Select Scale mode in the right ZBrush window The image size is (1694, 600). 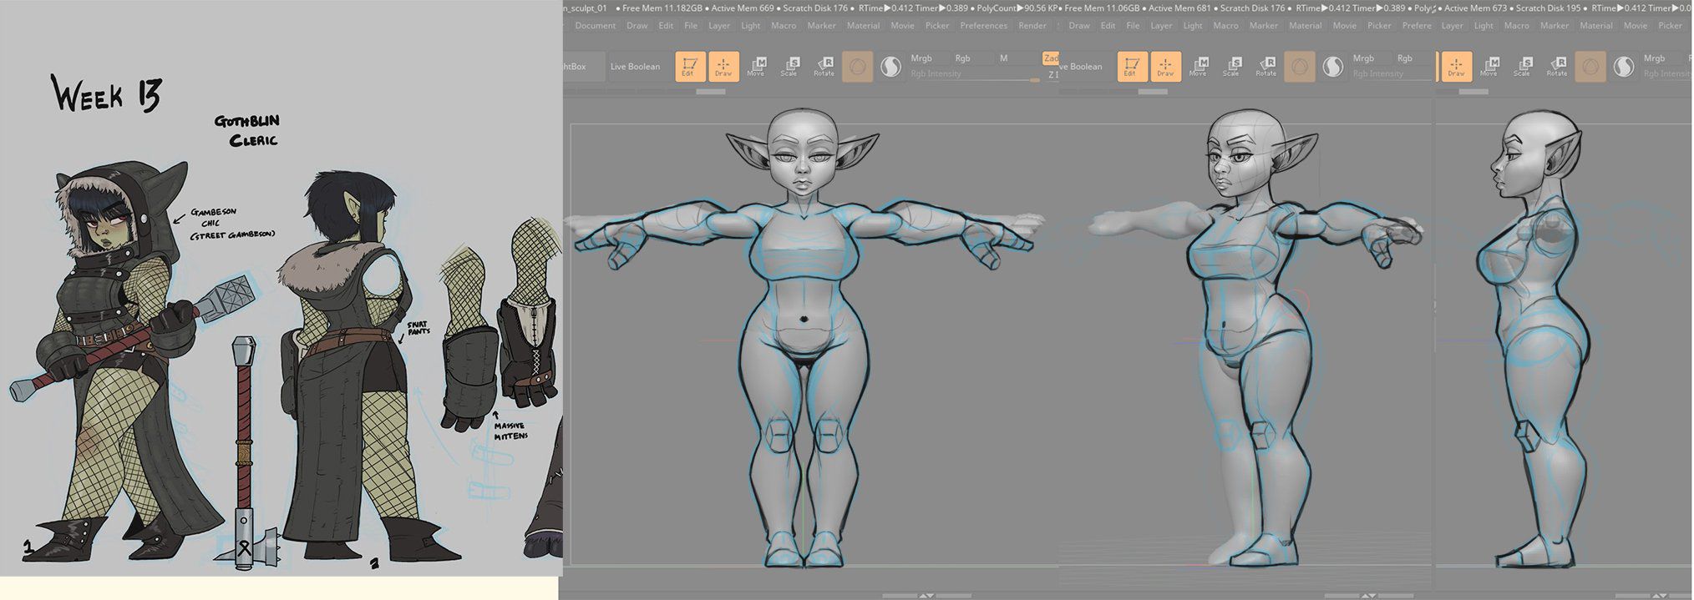click(1523, 67)
